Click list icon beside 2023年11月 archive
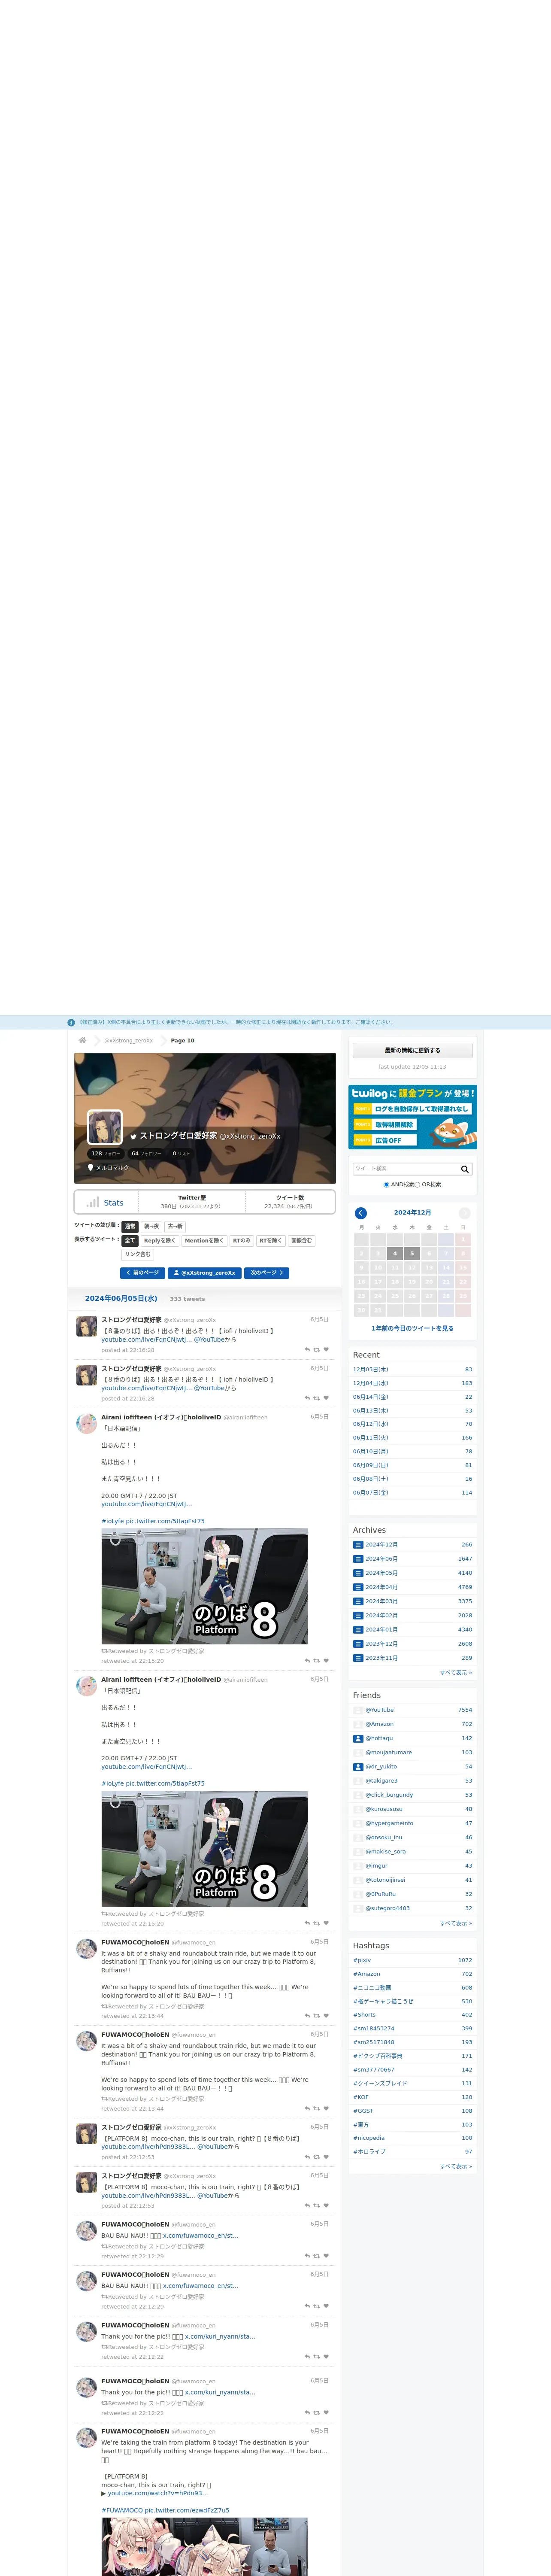 click(358, 1658)
